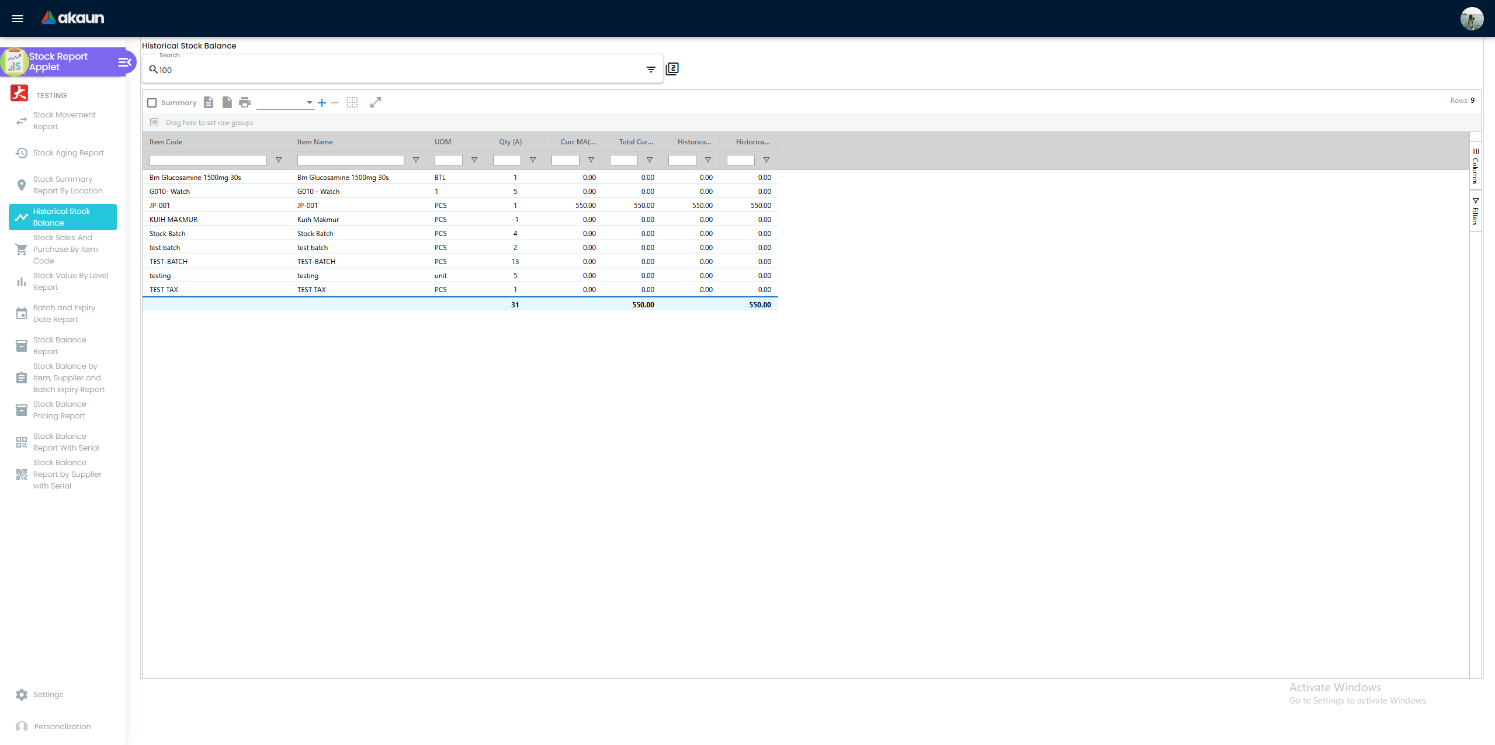The height and width of the screenshot is (745, 1495).
Task: Open Stock Aging Report menu item
Action: point(68,153)
